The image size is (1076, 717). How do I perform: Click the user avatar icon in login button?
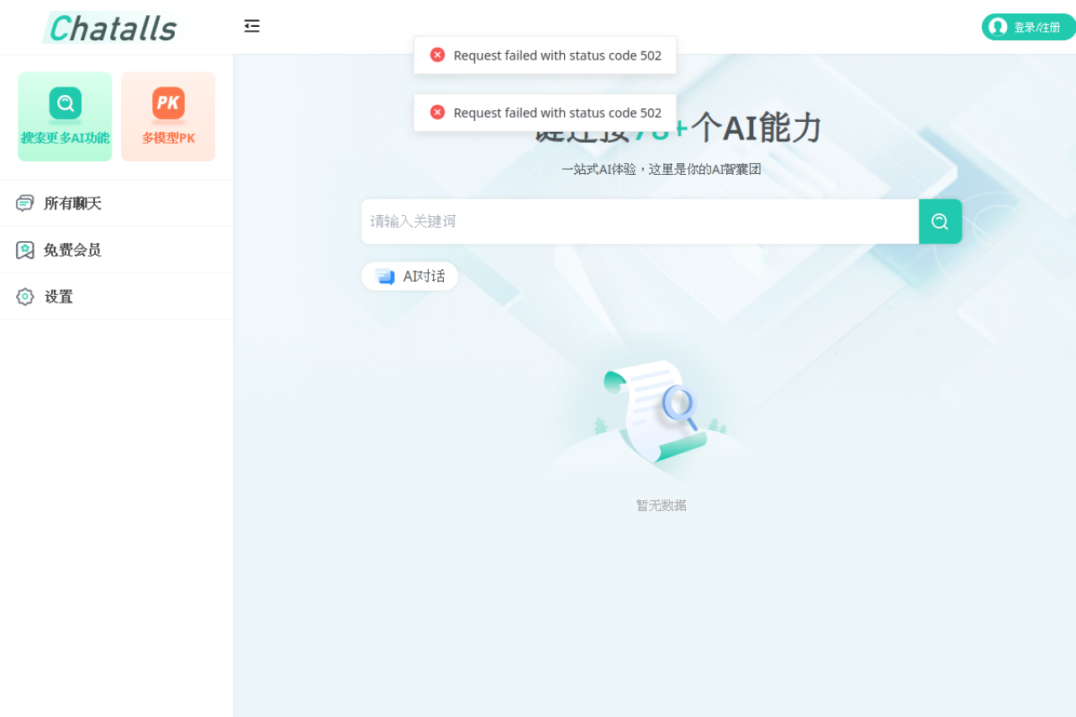[x=998, y=27]
